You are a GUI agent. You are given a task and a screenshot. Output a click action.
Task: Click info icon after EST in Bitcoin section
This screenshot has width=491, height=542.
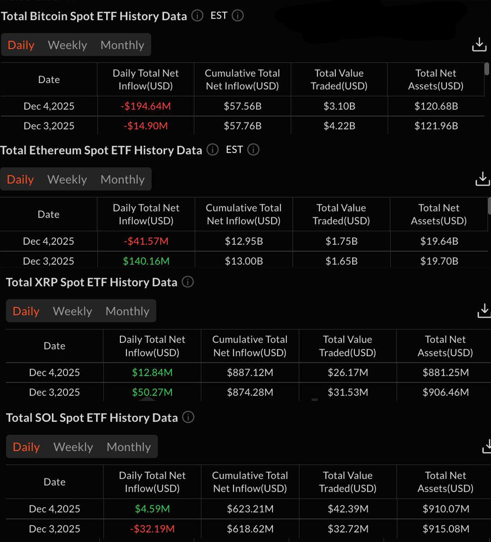[x=237, y=16]
